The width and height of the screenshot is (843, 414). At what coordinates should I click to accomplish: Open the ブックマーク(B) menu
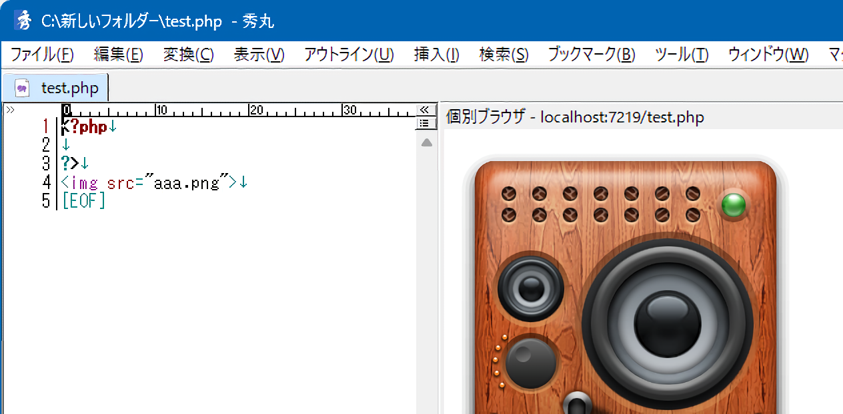pyautogui.click(x=591, y=55)
